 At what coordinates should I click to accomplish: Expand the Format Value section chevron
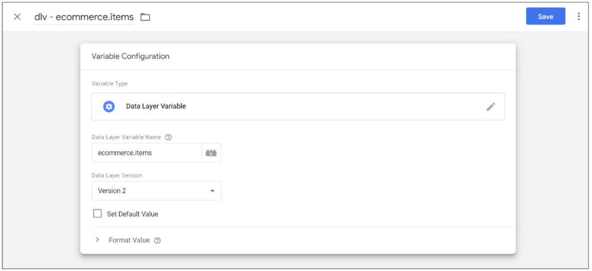pos(98,239)
